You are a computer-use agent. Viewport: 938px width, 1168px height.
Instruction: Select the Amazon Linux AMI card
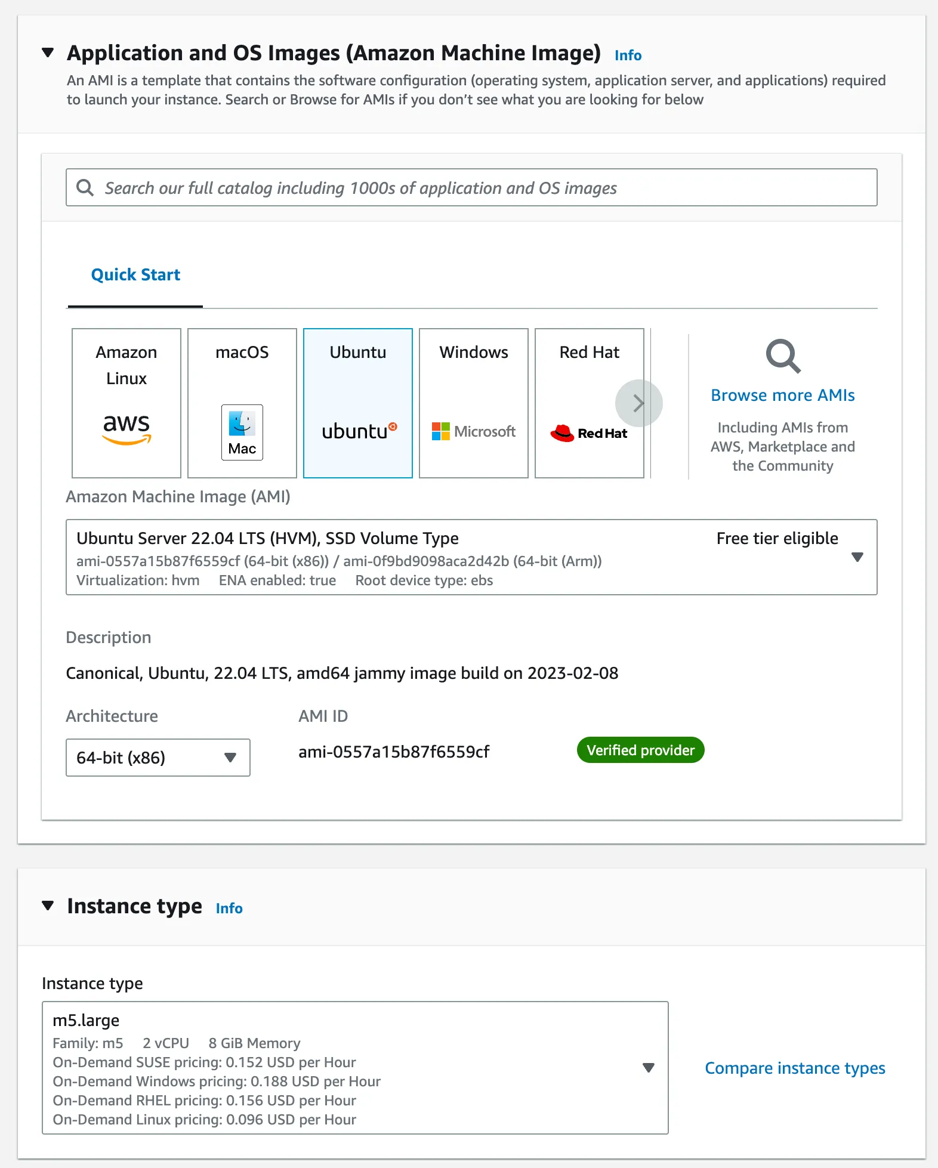(x=126, y=403)
